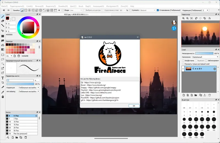Enable Альфа-канал checkbox in layer panel
The height and width of the screenshot is (143, 220).
(x=183, y=61)
